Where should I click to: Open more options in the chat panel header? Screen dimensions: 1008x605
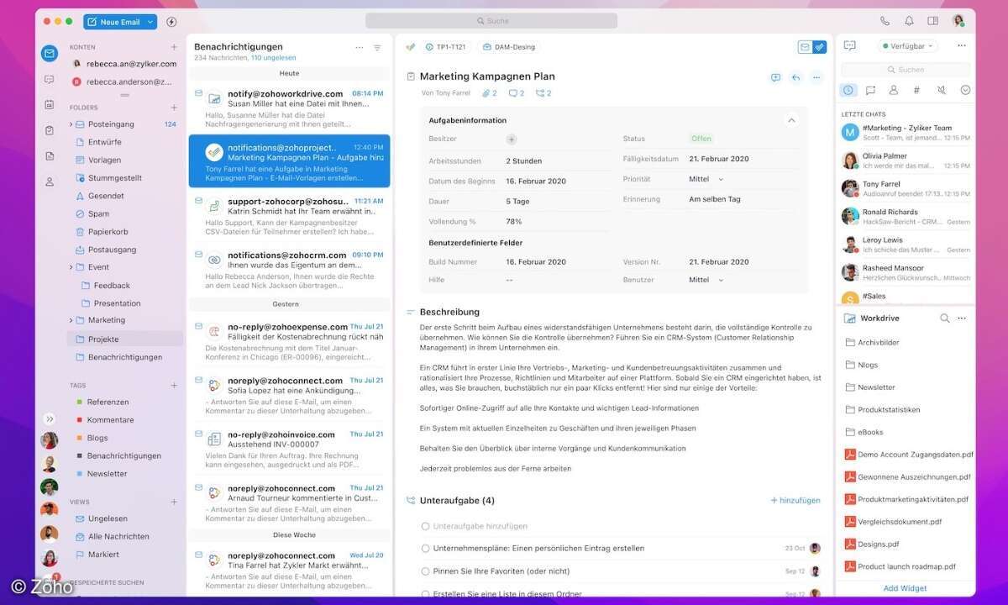(x=962, y=45)
